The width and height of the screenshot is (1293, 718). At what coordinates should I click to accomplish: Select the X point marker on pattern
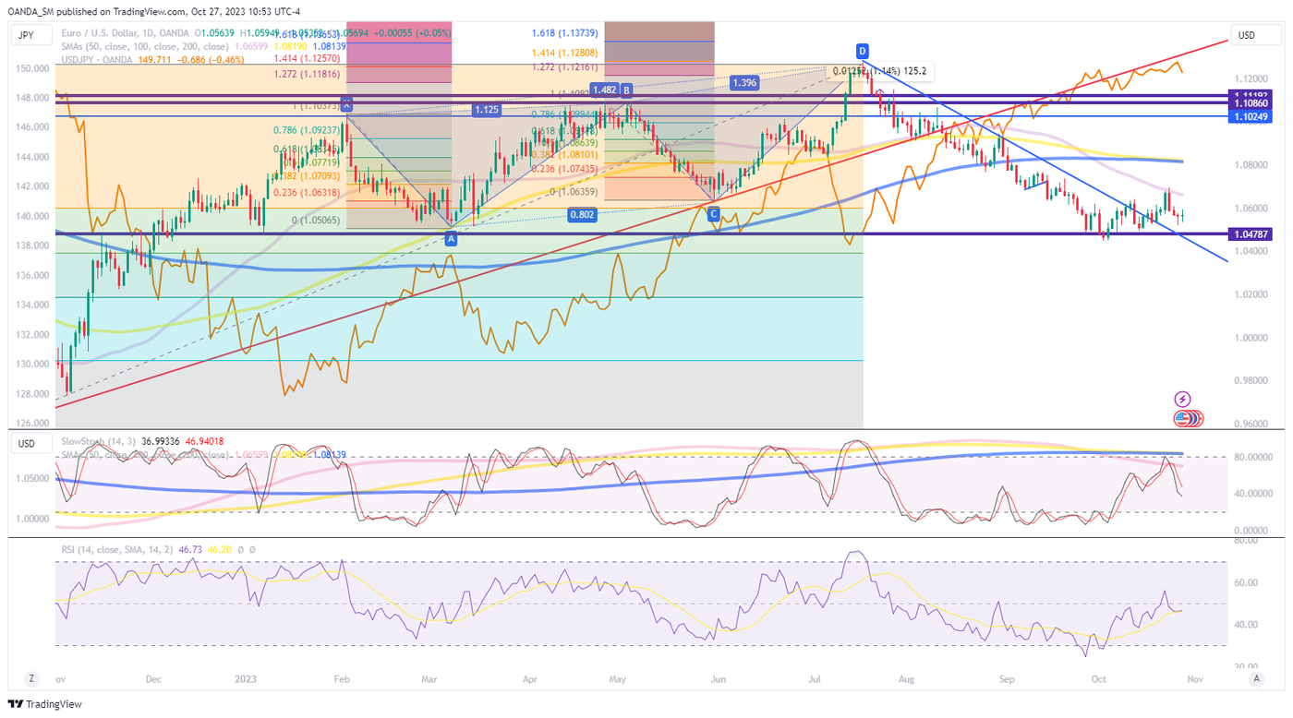pos(346,104)
